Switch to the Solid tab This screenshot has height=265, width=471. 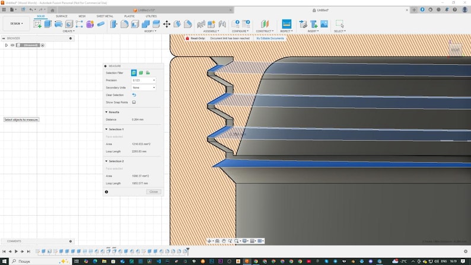(x=41, y=16)
